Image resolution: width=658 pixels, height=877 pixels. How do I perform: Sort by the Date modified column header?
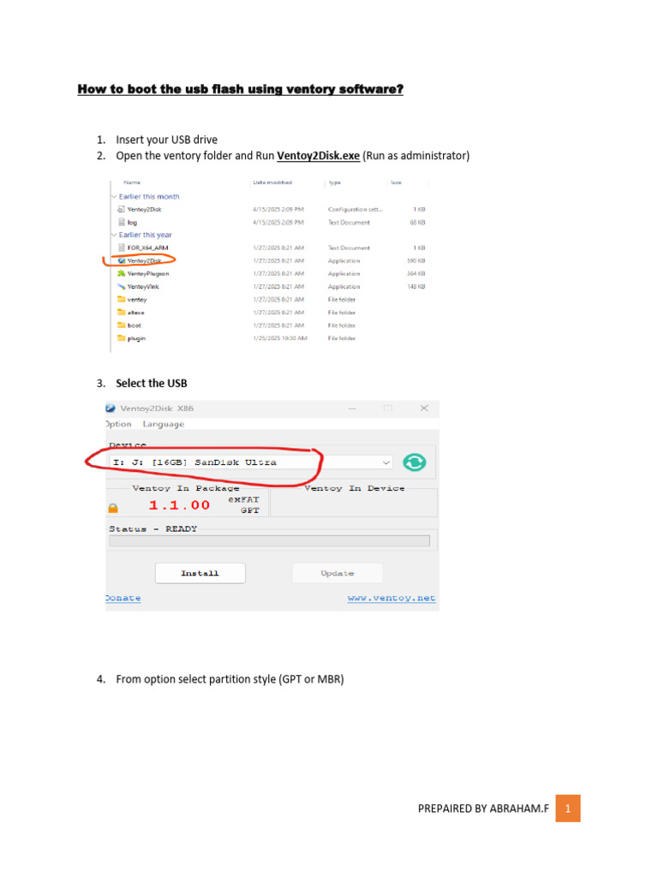coord(272,182)
